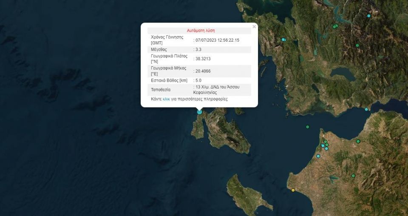Click the location text 'ΔΝΔ του Άσσου Κεφαλληνίας'
This screenshot has height=216, width=408.
pyautogui.click(x=218, y=89)
